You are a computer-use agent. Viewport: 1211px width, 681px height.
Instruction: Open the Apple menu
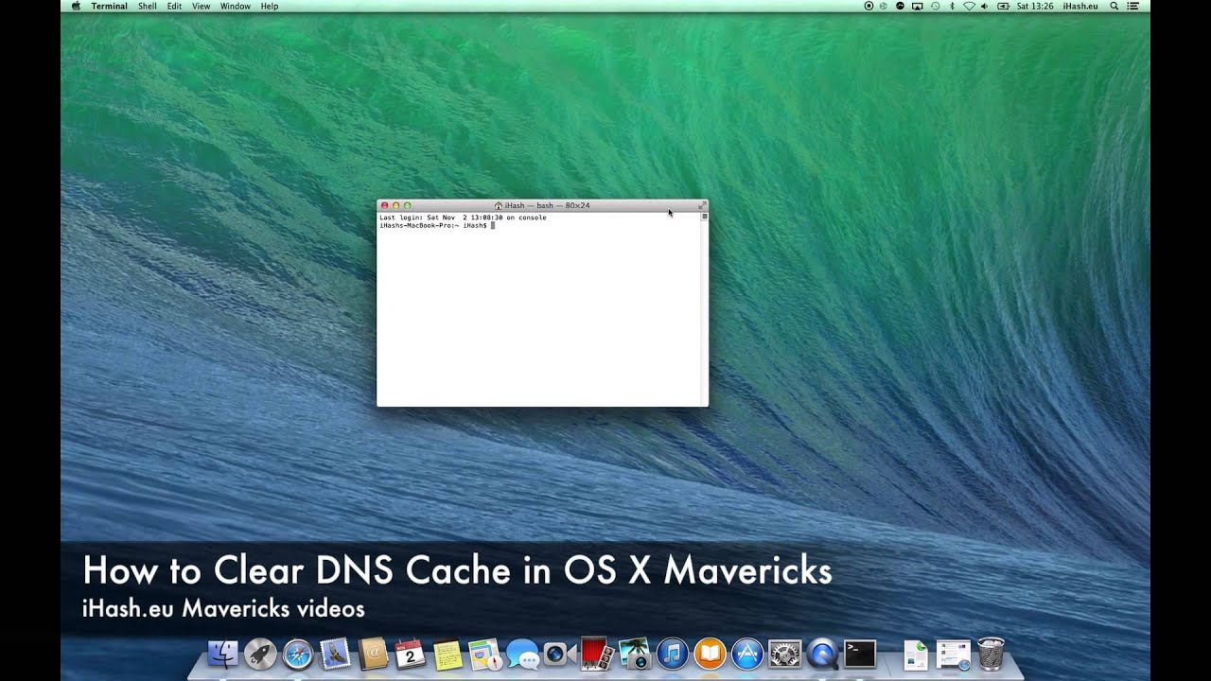[x=75, y=6]
